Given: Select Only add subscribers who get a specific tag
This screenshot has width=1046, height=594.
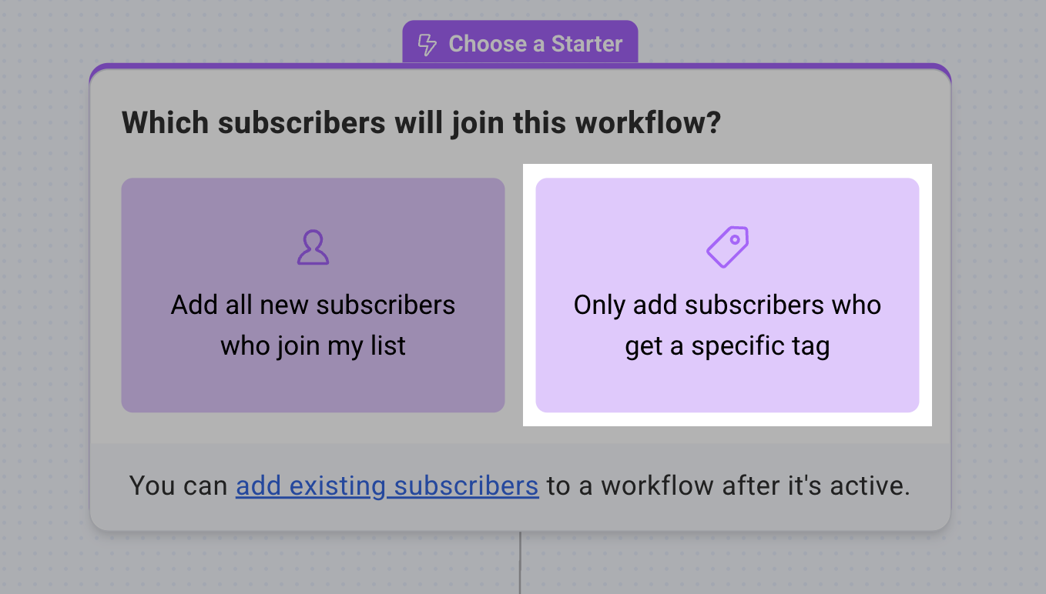Looking at the screenshot, I should pos(727,295).
